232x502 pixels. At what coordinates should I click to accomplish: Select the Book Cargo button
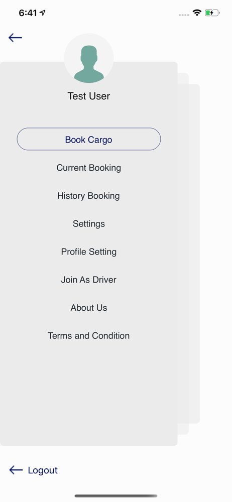(x=89, y=139)
